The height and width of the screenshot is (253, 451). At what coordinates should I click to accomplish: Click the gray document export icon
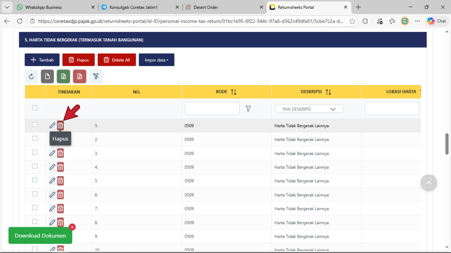[x=47, y=76]
